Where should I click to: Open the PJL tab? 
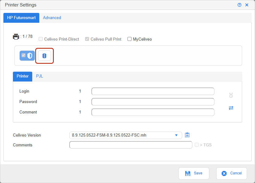pos(40,76)
